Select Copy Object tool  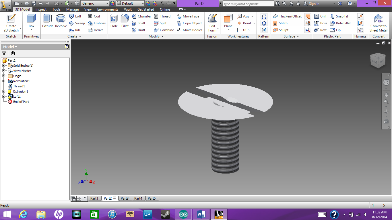tap(189, 23)
